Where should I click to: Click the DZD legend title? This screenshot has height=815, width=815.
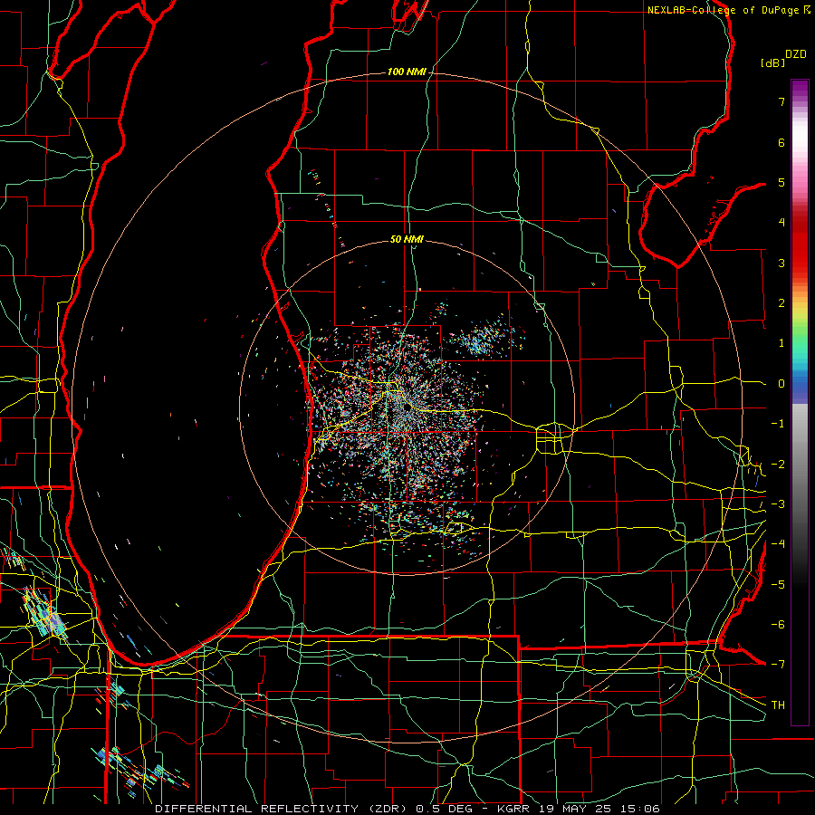[x=796, y=54]
